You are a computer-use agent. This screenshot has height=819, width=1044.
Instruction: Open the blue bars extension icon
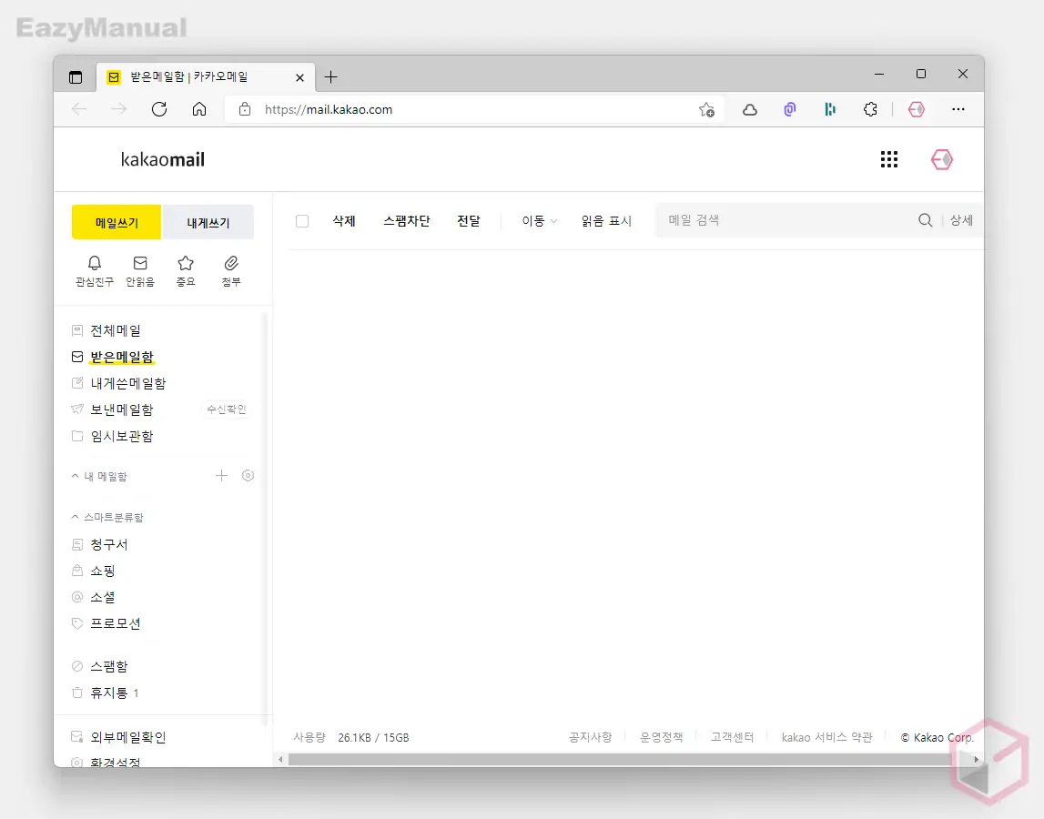coord(829,110)
